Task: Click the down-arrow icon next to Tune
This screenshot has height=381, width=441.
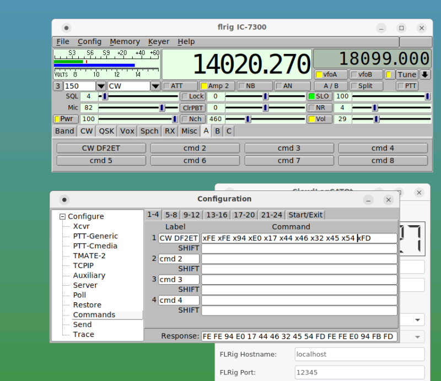Action: coord(424,75)
